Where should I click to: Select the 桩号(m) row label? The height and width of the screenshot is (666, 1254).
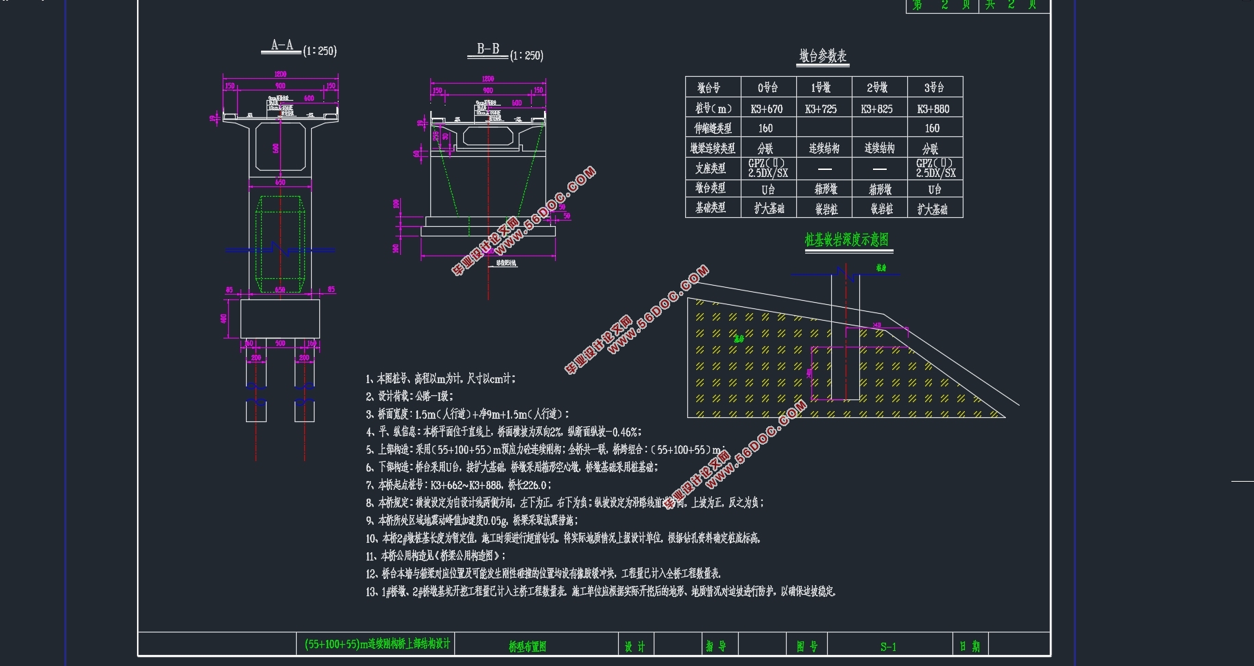click(x=713, y=108)
